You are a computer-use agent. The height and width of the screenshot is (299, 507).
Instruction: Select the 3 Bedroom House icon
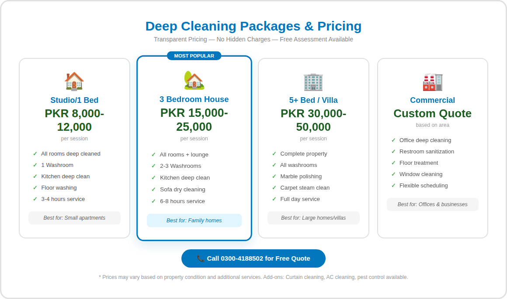194,80
